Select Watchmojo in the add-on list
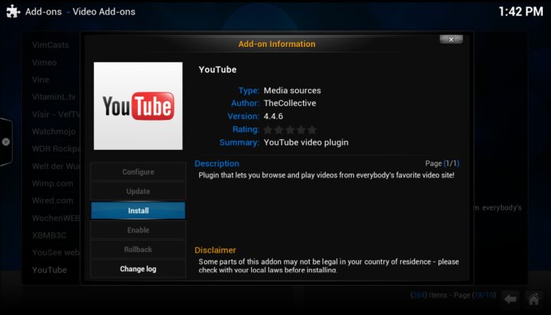551x315 pixels. pyautogui.click(x=53, y=132)
